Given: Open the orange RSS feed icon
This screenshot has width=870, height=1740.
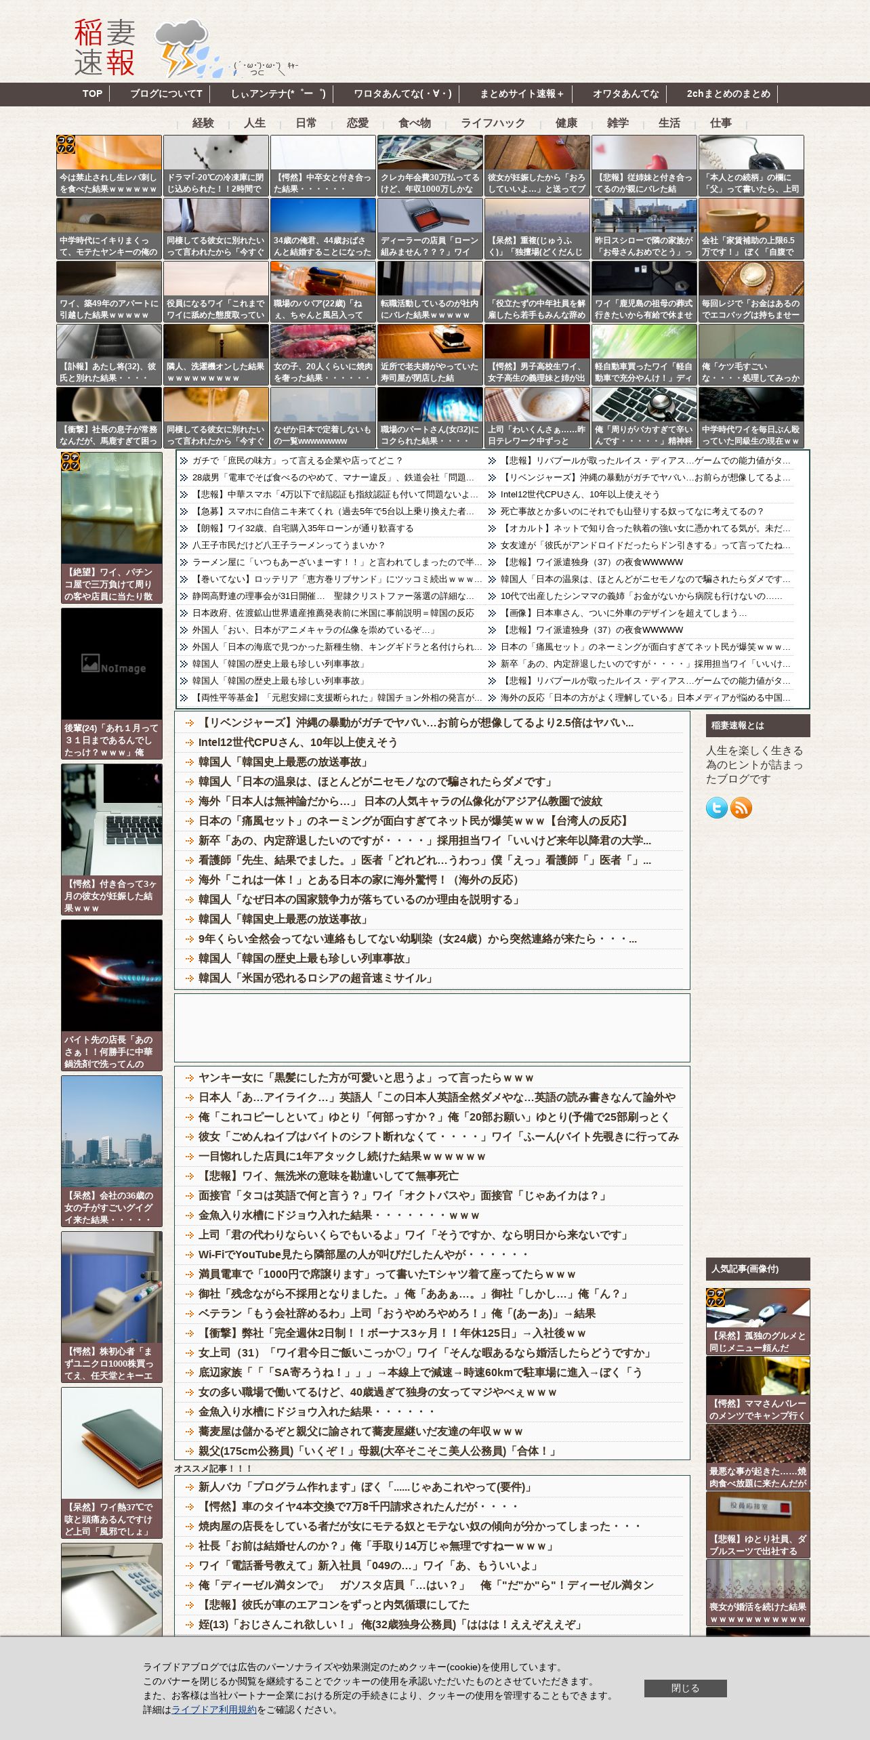Looking at the screenshot, I should (741, 808).
